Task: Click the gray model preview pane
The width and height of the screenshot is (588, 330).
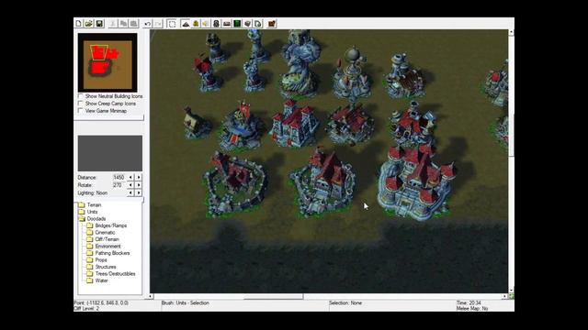Action: [x=110, y=153]
